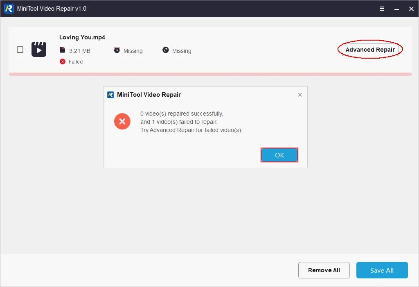Click the red error cross icon in the dialog
Image resolution: width=419 pixels, height=287 pixels.
point(122,121)
